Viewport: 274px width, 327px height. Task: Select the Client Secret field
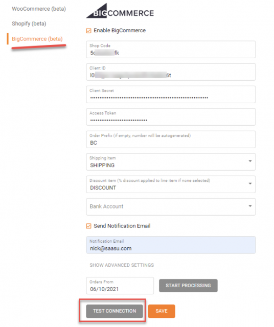[x=171, y=95]
